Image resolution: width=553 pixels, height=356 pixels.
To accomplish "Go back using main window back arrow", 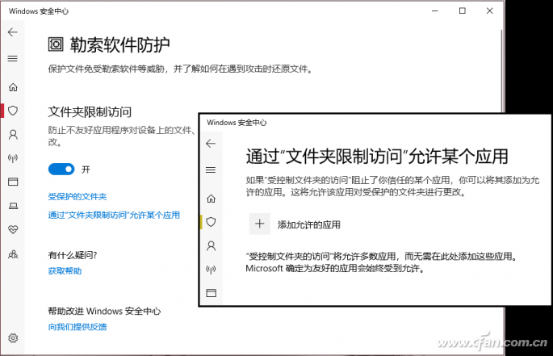I will [x=13, y=32].
